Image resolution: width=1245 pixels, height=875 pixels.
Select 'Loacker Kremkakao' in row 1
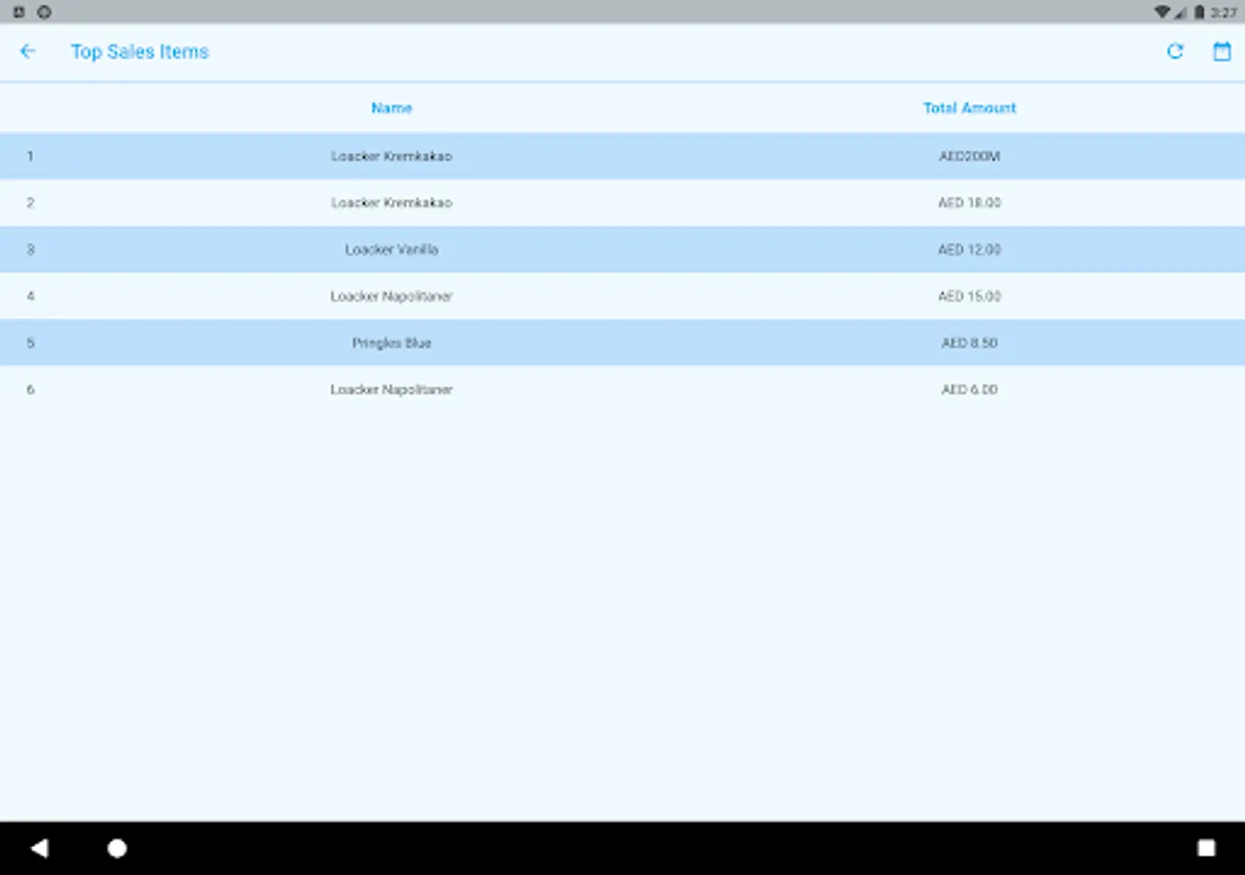coord(391,156)
